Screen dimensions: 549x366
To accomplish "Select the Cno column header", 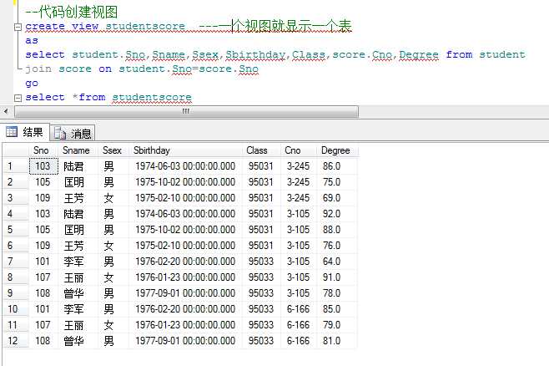I will tap(299, 150).
